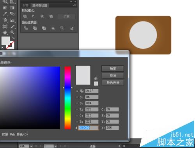
Task: Click the new color preview box
Action: click(x=83, y=75)
